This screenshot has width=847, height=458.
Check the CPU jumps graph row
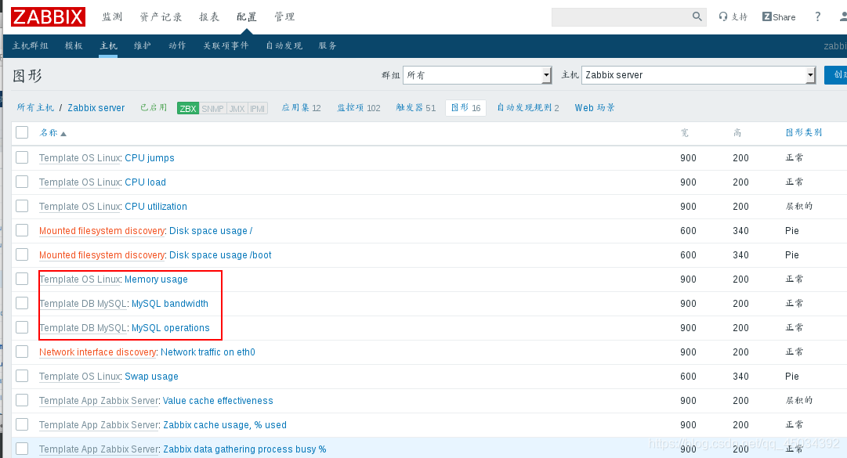tap(22, 157)
